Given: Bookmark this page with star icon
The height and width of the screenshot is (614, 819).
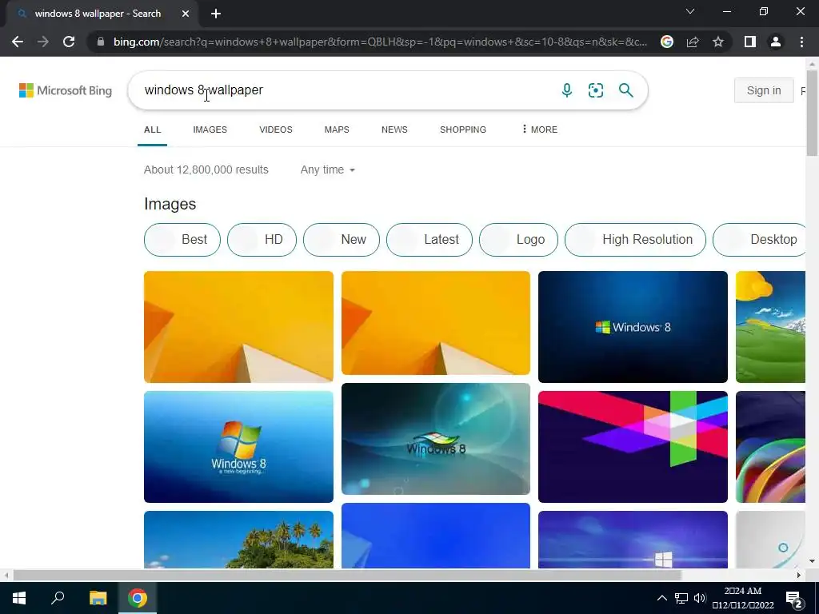Looking at the screenshot, I should pyautogui.click(x=718, y=42).
